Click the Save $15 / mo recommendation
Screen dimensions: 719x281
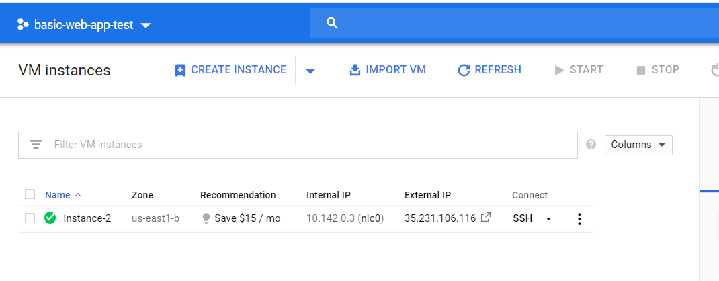pyautogui.click(x=241, y=218)
